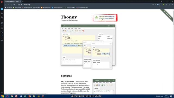The width and height of the screenshot is (174, 98).
Task: Open the Windows notification center
Action: coord(171,96)
